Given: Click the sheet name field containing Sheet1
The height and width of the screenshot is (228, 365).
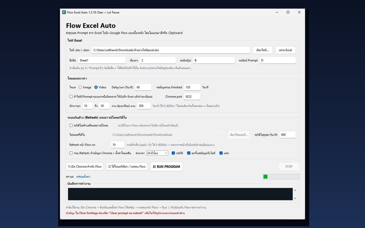Looking at the screenshot, I should (102, 60).
